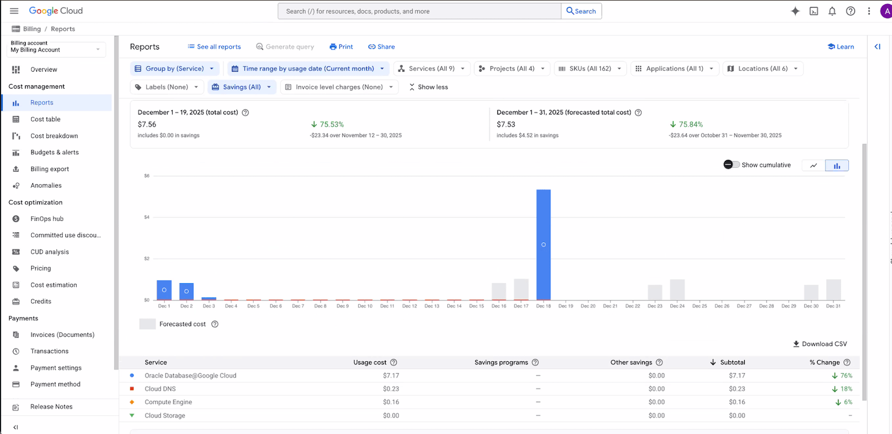Open the SKUs (All 162) filter
This screenshot has height=434, width=892.
click(590, 69)
